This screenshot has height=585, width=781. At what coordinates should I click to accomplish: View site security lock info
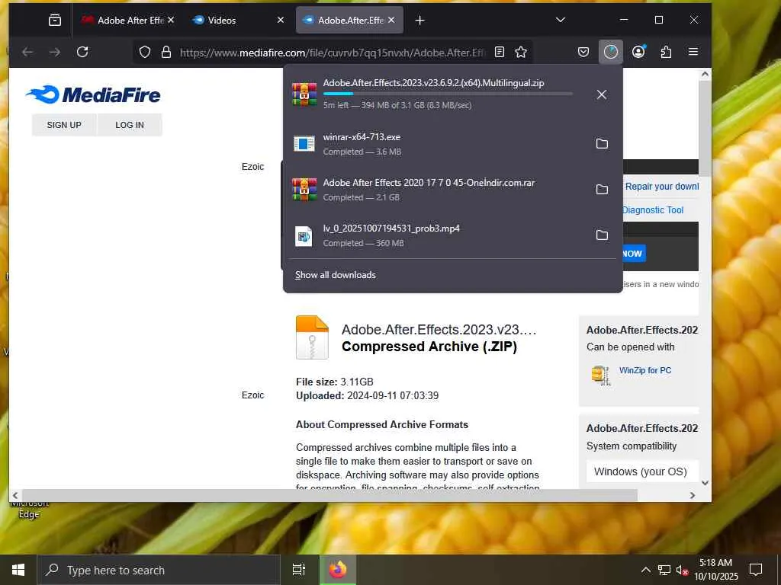166,53
